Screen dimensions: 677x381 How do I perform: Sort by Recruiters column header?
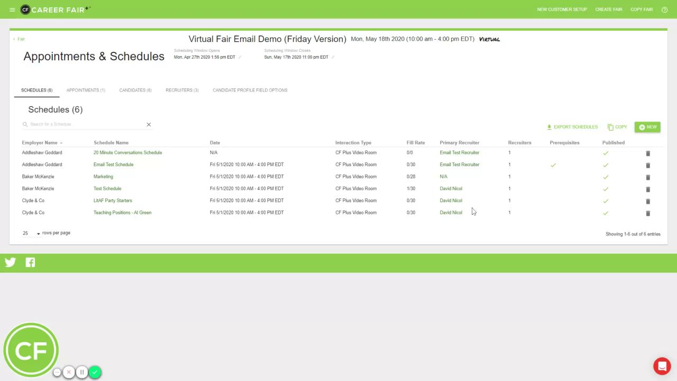(x=520, y=143)
